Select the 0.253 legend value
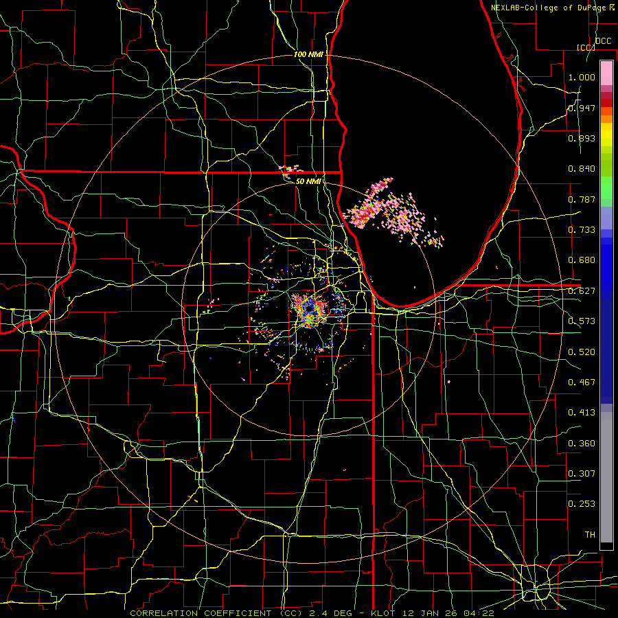This screenshot has height=618, width=618. pos(582,504)
